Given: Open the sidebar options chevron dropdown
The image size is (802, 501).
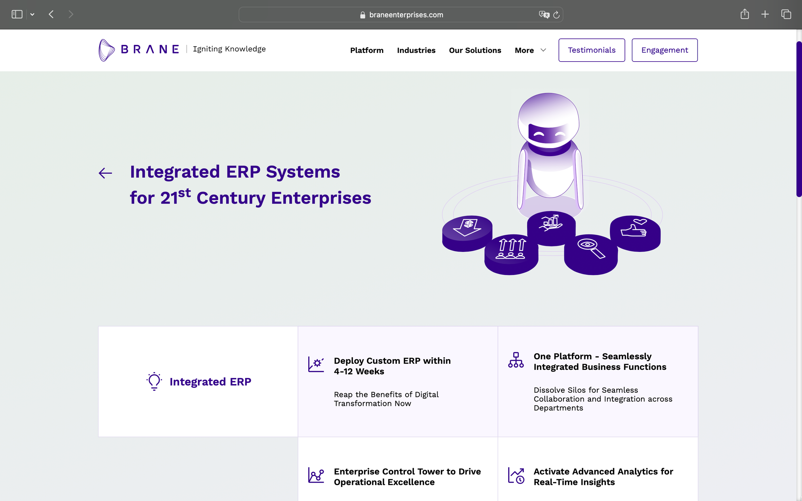Looking at the screenshot, I should [32, 14].
